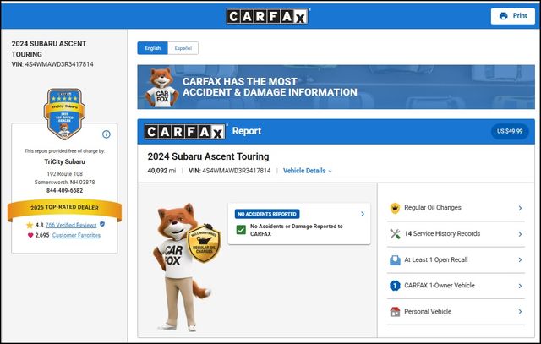The height and width of the screenshot is (344, 541).
Task: Click the top-rated dealer shield badge
Action: point(64,114)
